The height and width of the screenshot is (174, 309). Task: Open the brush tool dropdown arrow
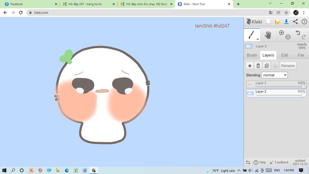pyautogui.click(x=258, y=39)
